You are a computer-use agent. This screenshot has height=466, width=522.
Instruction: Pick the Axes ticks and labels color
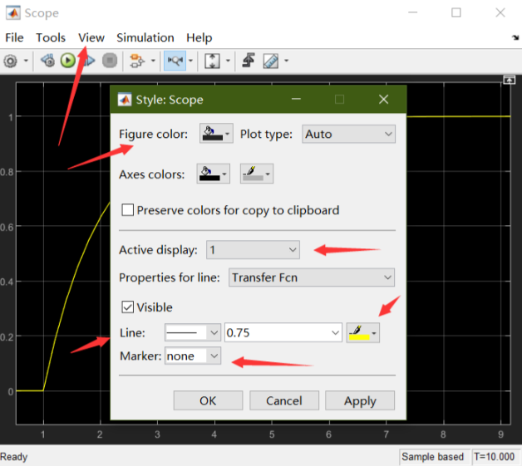[x=257, y=174]
